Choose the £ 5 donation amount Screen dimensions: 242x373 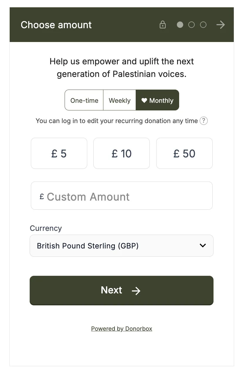59,153
